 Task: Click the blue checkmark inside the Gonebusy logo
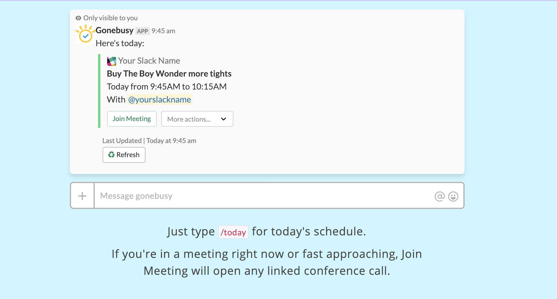pos(86,36)
